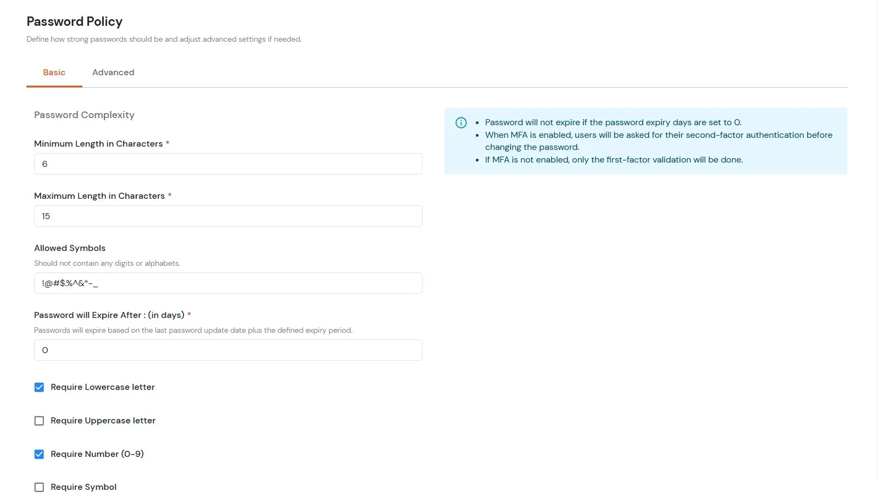Click the Password Policy heading
This screenshot has height=497, width=878.
(74, 21)
